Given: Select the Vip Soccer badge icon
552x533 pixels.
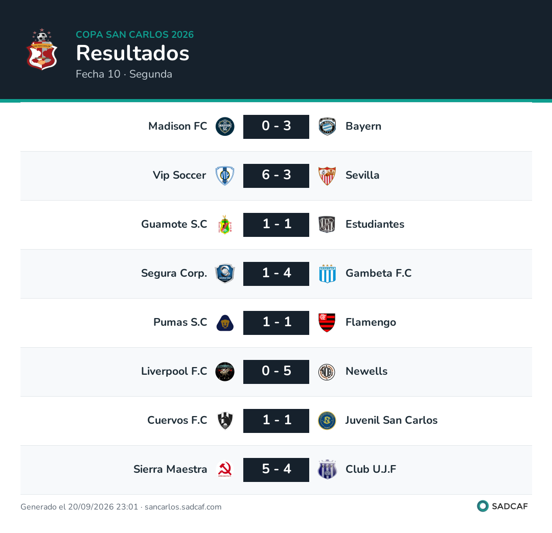Looking at the screenshot, I should click(x=225, y=176).
